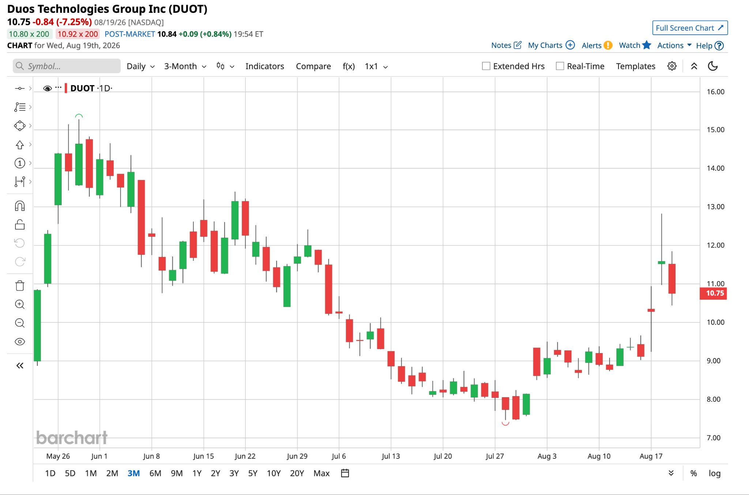Select the 5Y time range

253,473
